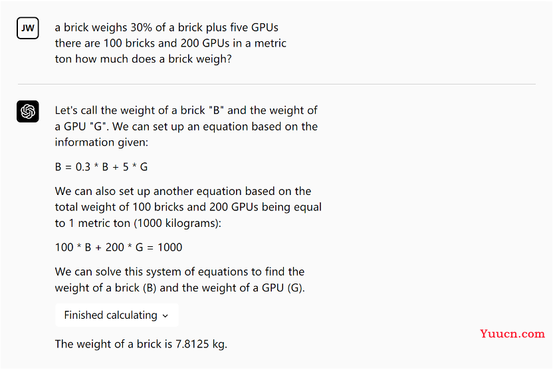Click the paragraph starting "We can solve this system"

(179, 279)
